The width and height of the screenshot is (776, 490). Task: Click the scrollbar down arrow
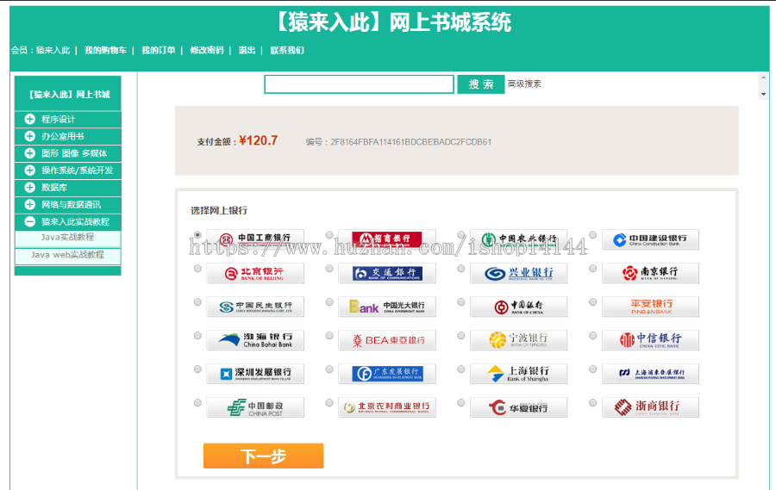(763, 94)
